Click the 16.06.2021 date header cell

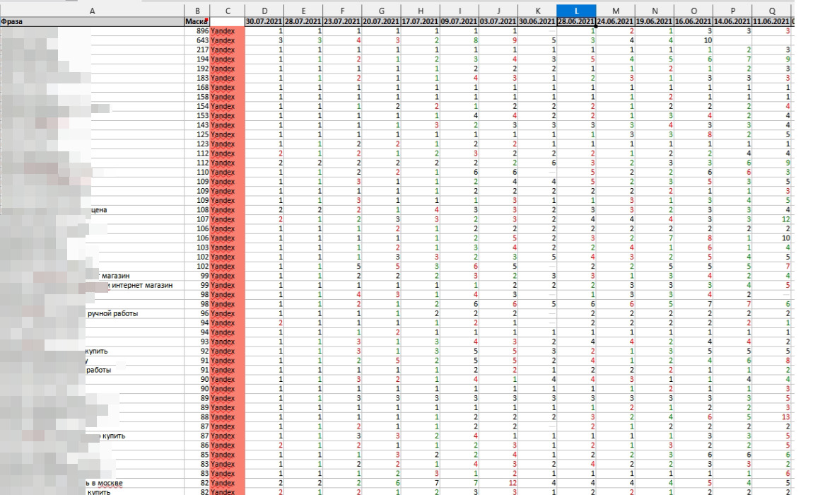[693, 22]
